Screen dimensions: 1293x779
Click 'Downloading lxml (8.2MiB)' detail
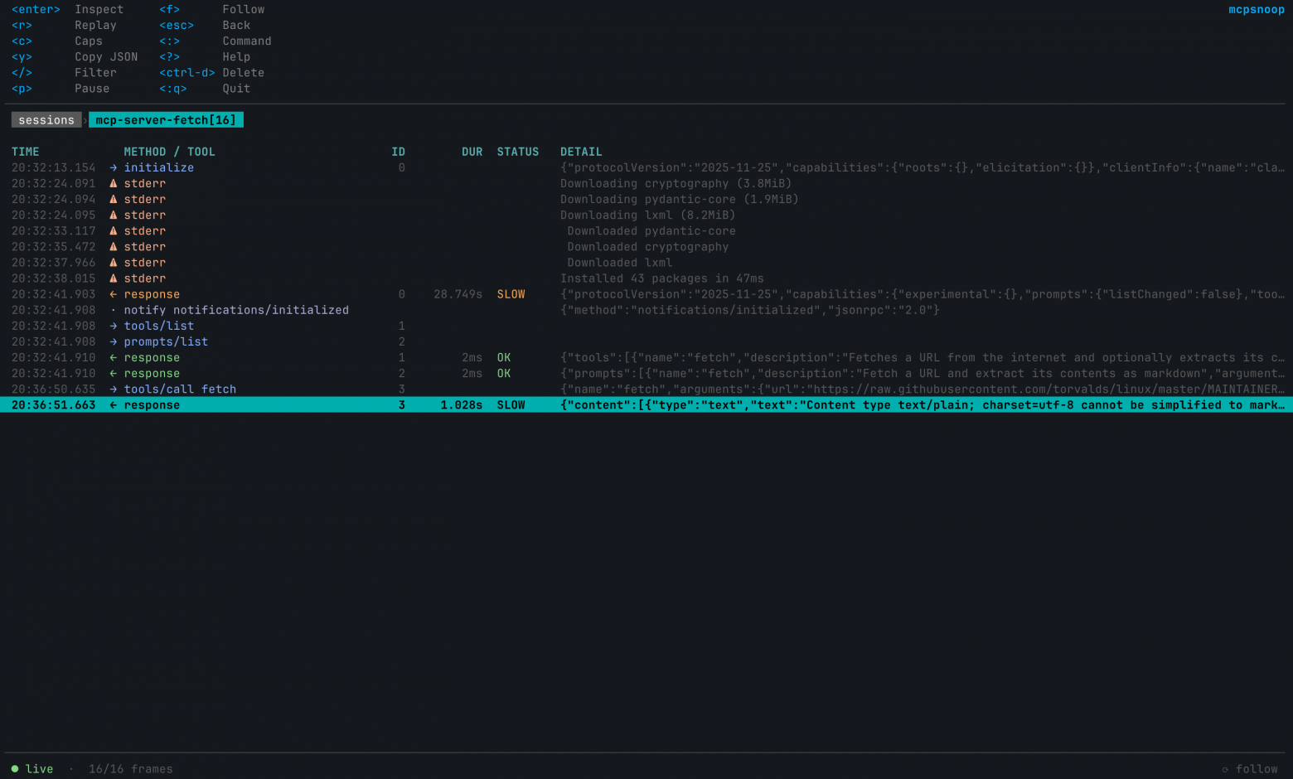pos(647,215)
